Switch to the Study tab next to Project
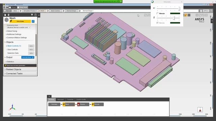The width and height of the screenshot is (216, 121). pyautogui.click(x=23, y=7)
